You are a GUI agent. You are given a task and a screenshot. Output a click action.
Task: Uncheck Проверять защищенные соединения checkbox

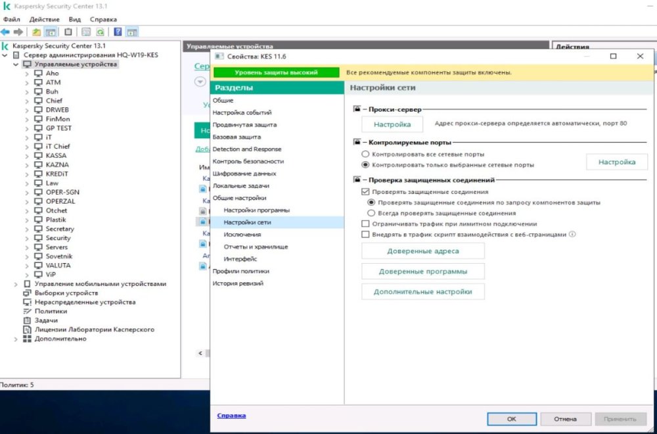point(365,191)
